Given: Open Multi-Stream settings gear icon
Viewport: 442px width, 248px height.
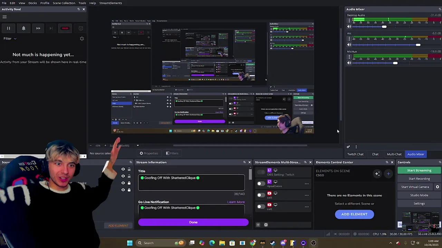Looking at the screenshot, I should point(266,225).
